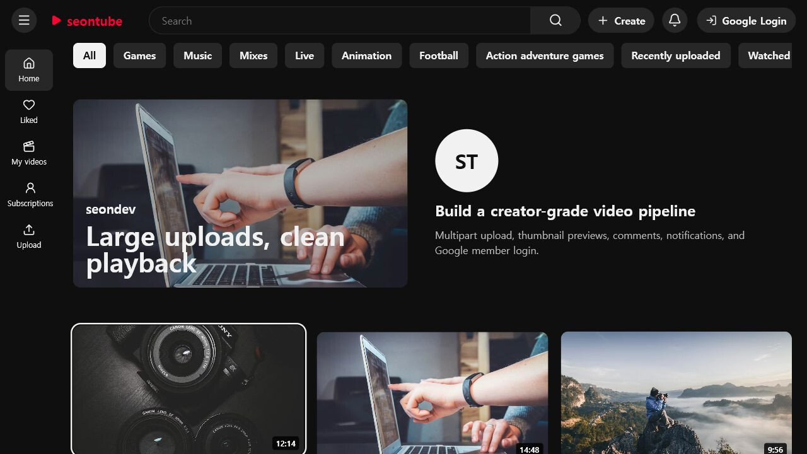
Task: Click the ST channel avatar
Action: (x=467, y=161)
